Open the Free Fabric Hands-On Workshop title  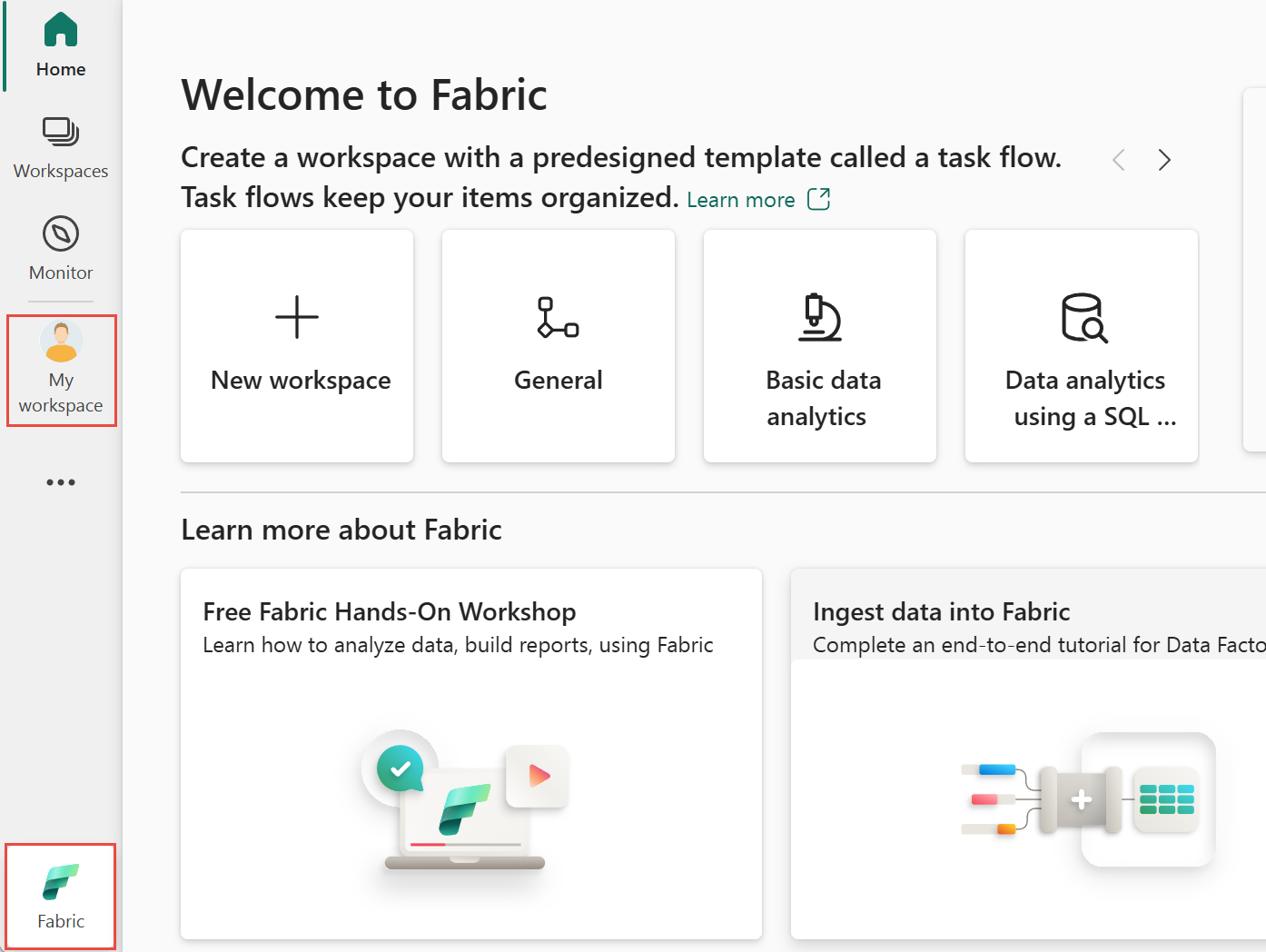pos(390,612)
